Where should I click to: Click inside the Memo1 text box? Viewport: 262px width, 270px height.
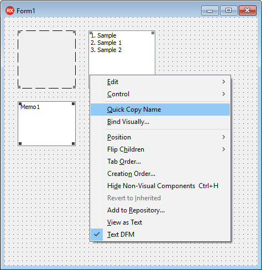(46, 123)
